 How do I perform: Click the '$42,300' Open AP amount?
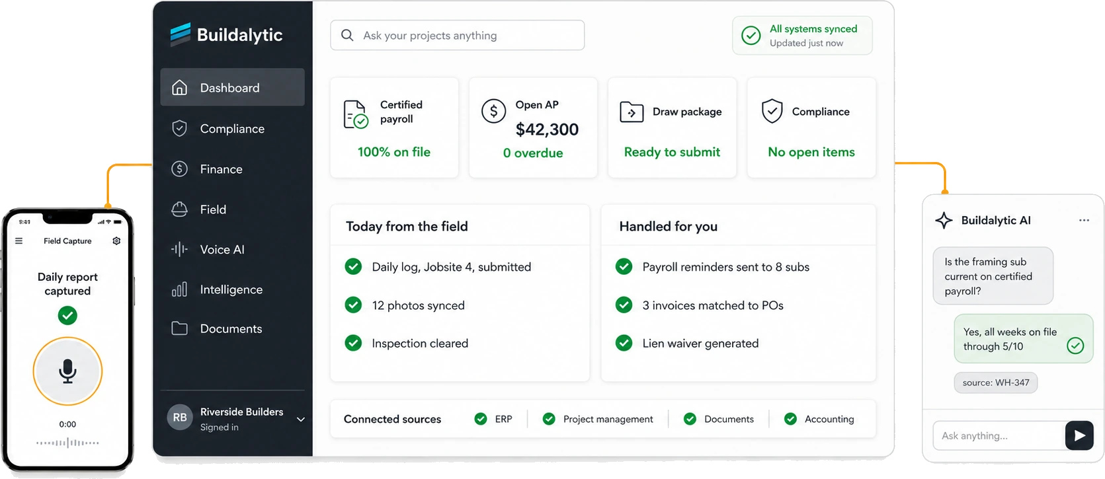(547, 129)
